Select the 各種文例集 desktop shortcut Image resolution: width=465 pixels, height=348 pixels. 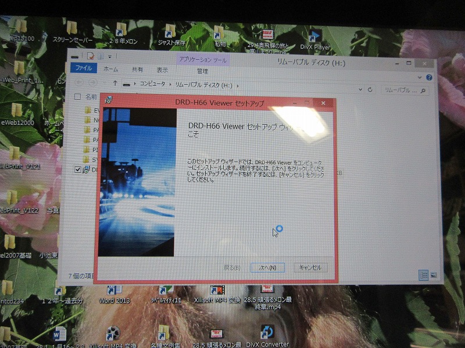pos(166,337)
